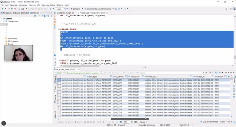Click the previous row arrow icon

pyautogui.click(x=100, y=122)
